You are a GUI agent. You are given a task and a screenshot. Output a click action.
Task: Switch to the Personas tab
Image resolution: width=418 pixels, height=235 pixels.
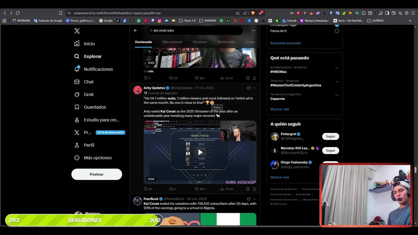click(200, 42)
